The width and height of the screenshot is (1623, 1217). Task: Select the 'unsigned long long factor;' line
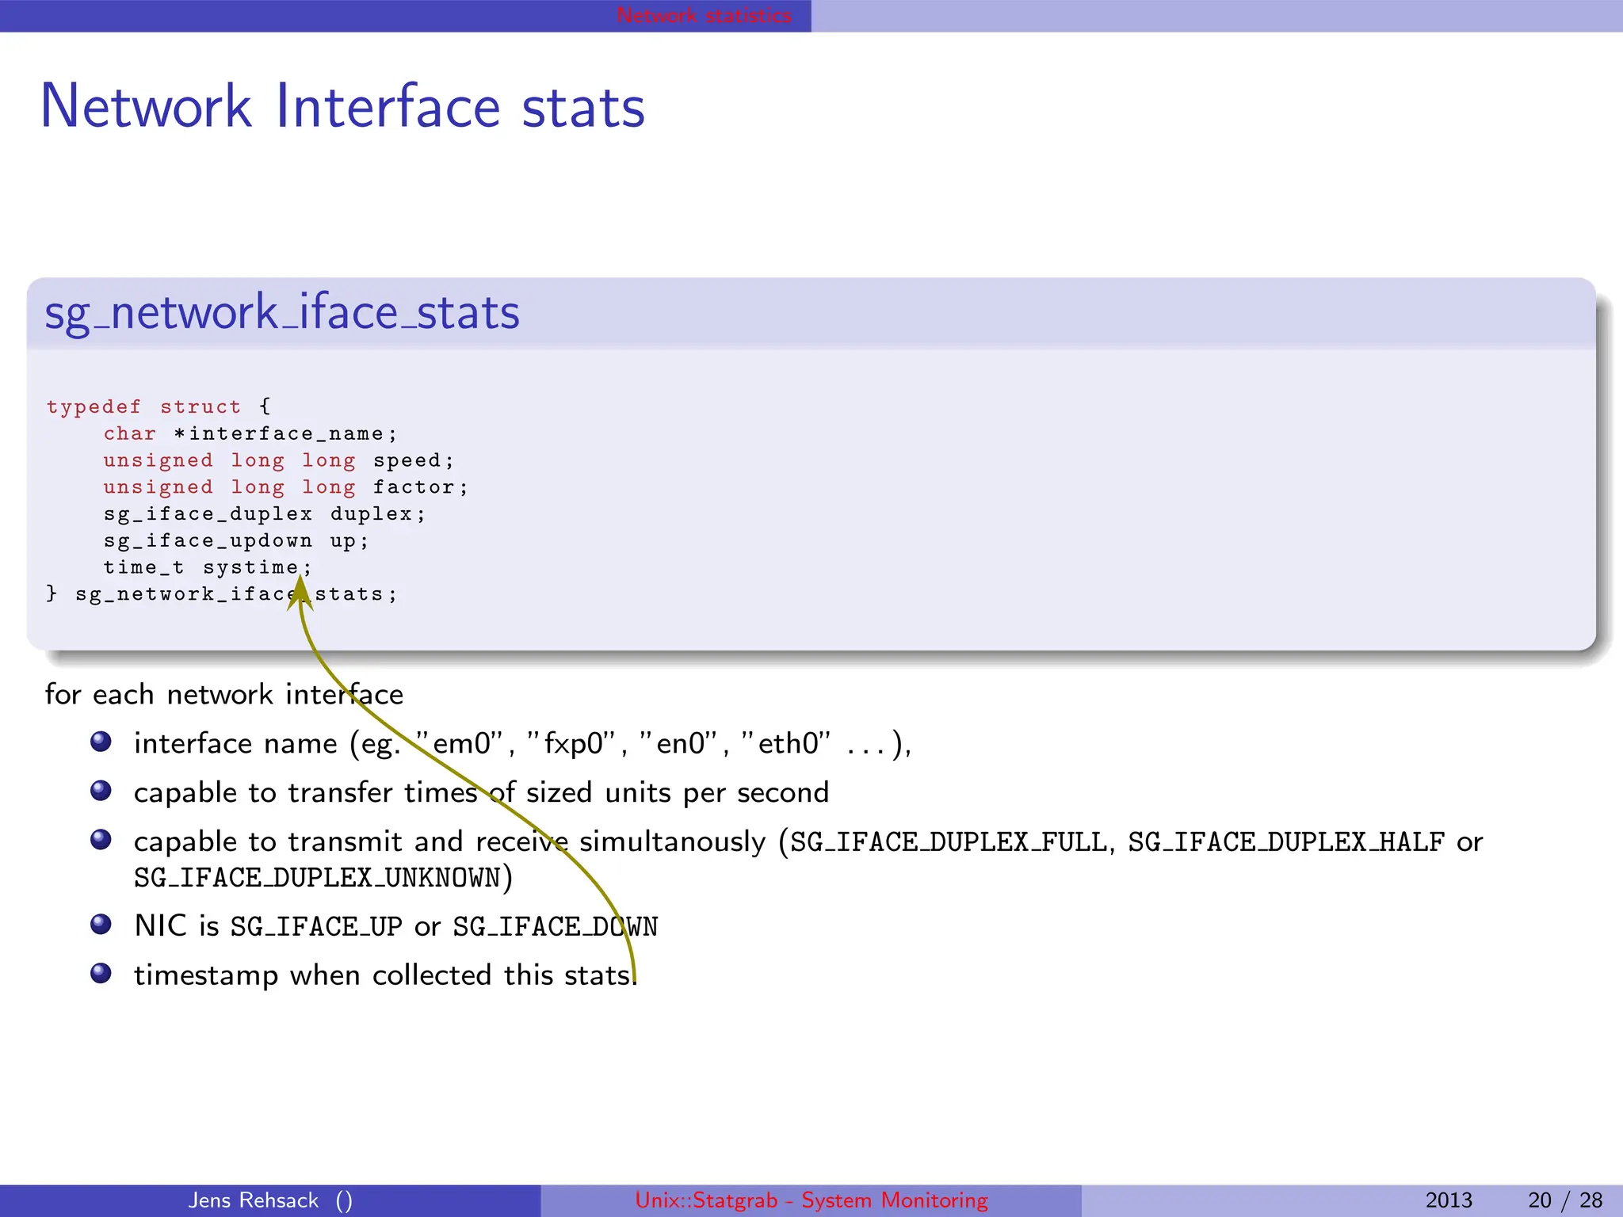[x=286, y=487]
